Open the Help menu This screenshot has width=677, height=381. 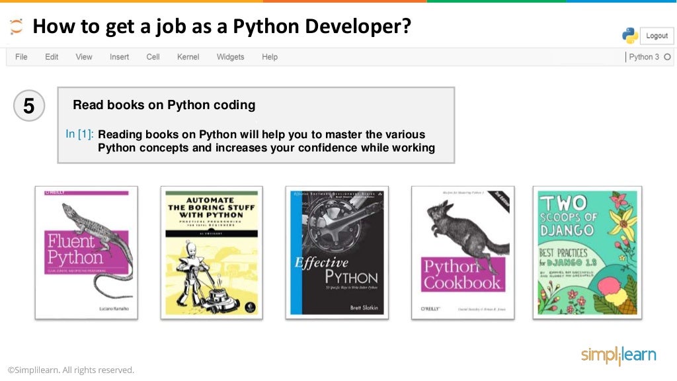(x=270, y=57)
